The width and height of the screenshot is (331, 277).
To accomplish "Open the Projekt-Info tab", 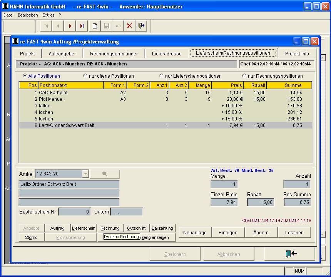I will tap(297, 53).
